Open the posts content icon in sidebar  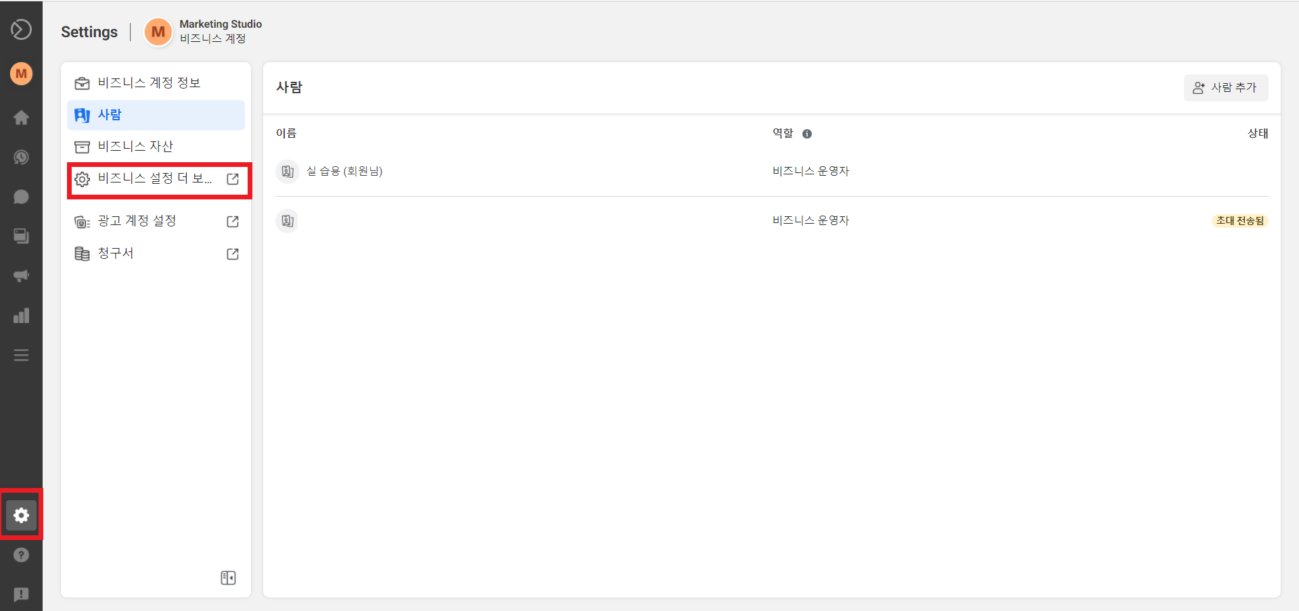pos(21,236)
